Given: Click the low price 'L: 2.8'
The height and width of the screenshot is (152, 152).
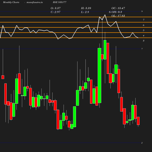Looking at the screenshot, I should (85, 12).
